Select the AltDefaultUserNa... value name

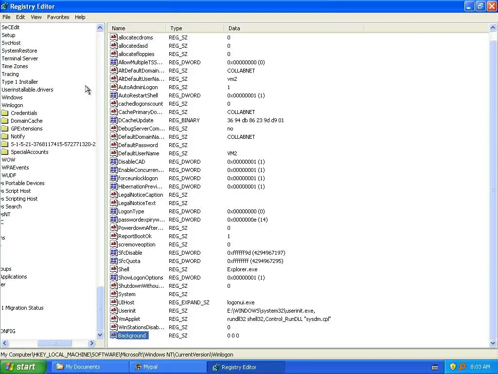click(x=141, y=78)
